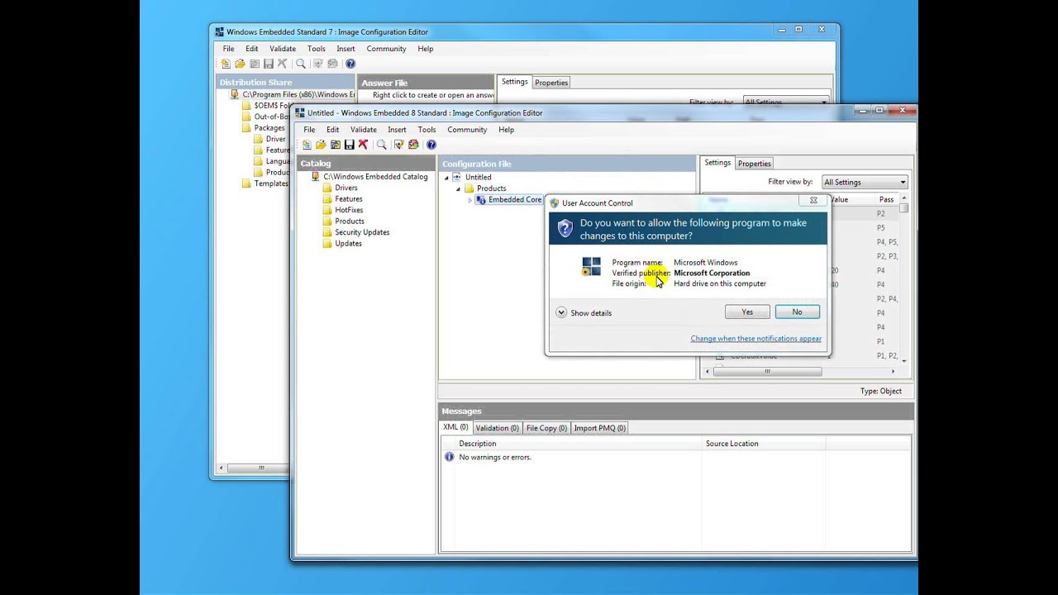The image size is (1058, 595).
Task: Select XML (0) messages tab
Action: pyautogui.click(x=455, y=427)
